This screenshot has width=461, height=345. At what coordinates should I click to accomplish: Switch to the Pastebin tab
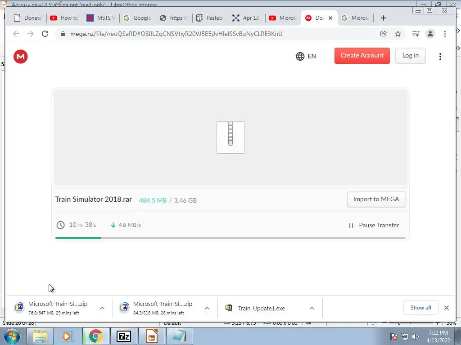pos(211,18)
